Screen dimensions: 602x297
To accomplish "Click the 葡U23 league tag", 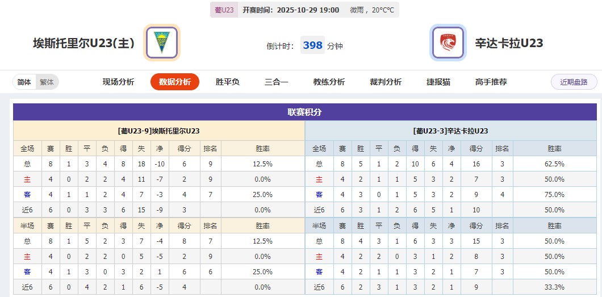I will 224,10.
